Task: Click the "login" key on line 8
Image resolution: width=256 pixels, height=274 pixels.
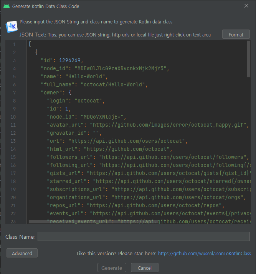Action: coord(59,101)
